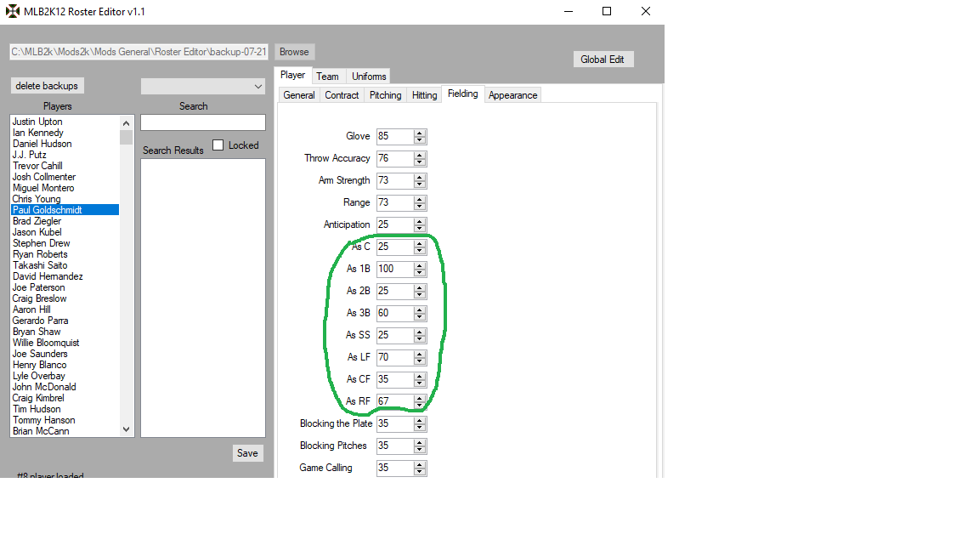Open the General sub-tab

[x=299, y=95]
